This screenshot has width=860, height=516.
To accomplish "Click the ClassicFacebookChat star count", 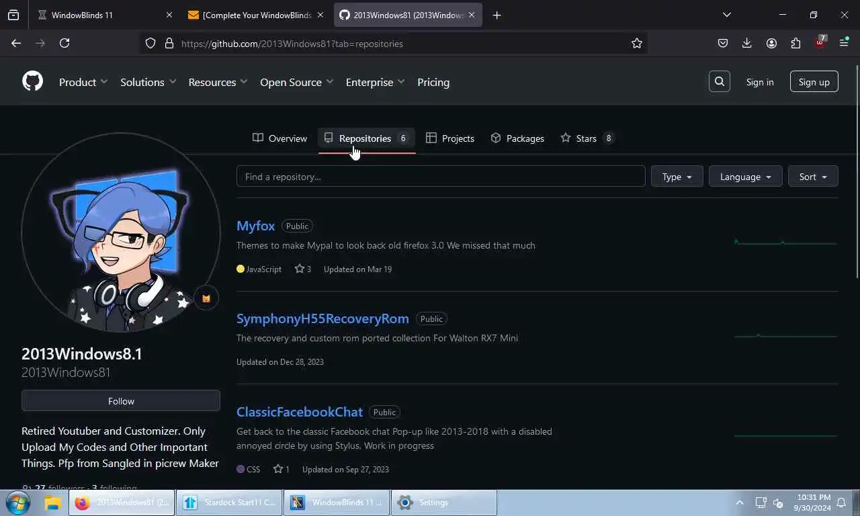I will point(282,469).
